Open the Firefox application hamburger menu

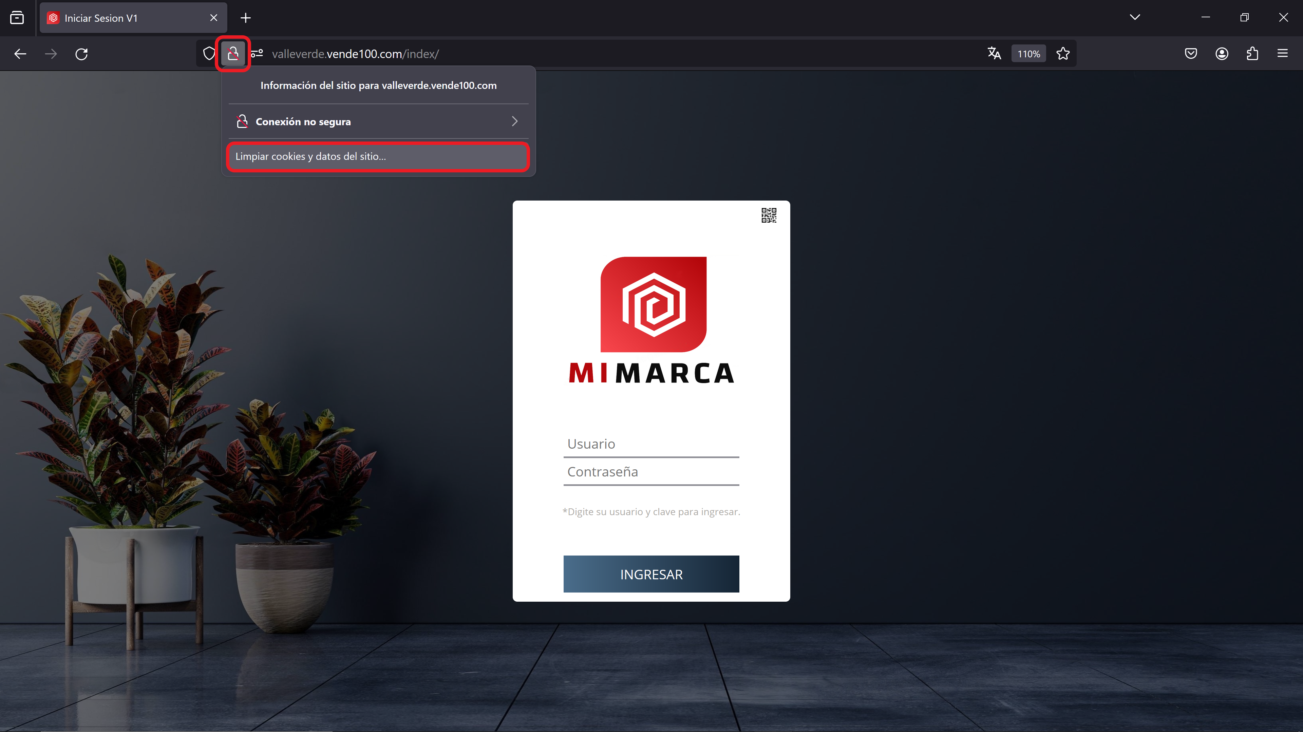(x=1282, y=53)
